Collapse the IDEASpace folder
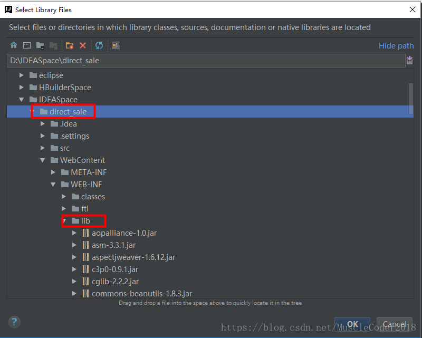The width and height of the screenshot is (422, 338). point(22,100)
